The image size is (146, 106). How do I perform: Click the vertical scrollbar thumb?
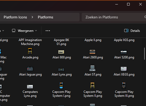[144, 54]
